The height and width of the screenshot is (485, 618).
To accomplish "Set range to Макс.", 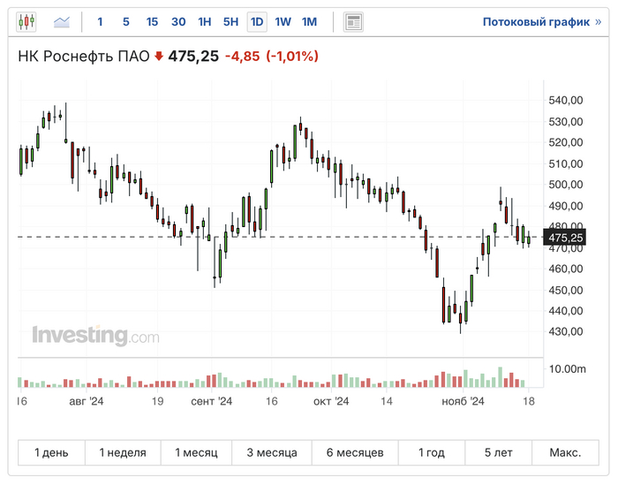I will click(x=565, y=452).
